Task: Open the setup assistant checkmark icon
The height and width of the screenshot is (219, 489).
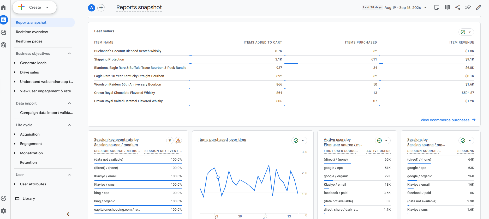Action: [x=3, y=198]
